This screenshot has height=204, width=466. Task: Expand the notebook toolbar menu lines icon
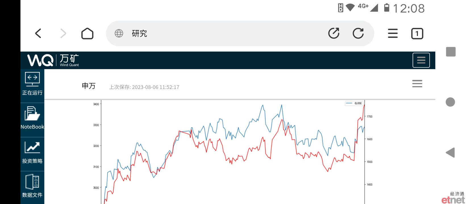[x=417, y=84]
